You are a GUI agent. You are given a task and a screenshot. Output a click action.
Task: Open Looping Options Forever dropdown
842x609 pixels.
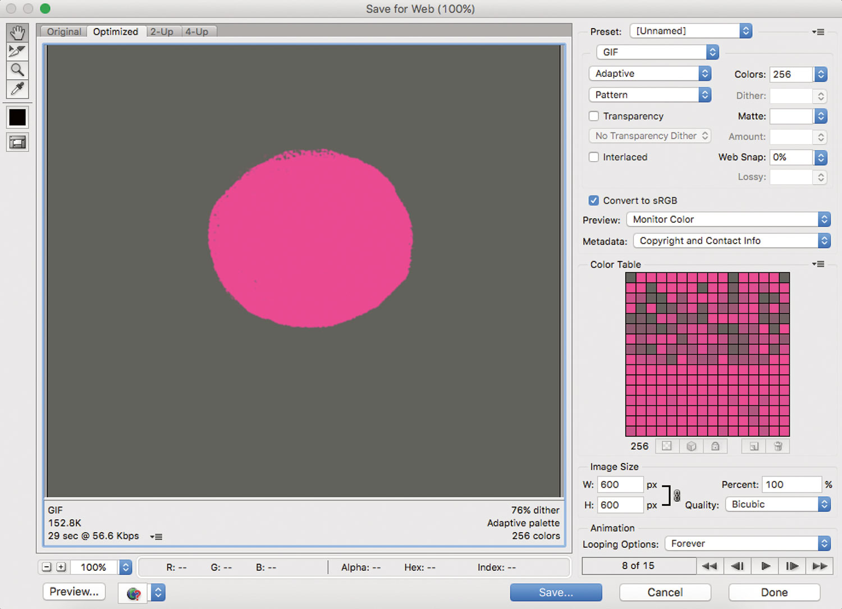[x=748, y=543]
